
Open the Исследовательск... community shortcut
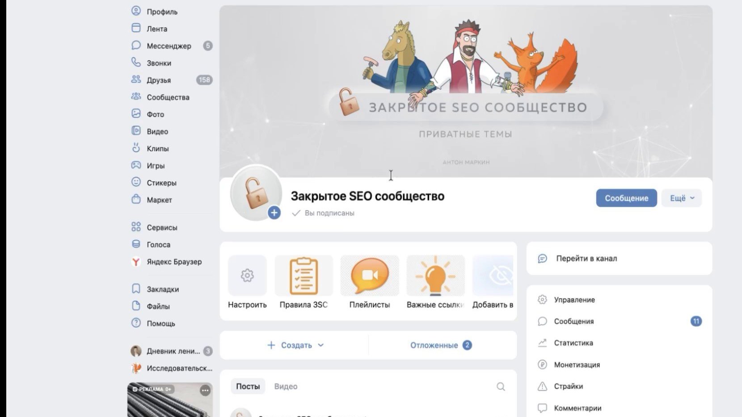click(x=172, y=368)
